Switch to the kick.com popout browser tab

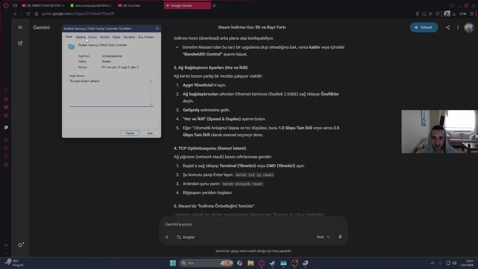(91, 6)
